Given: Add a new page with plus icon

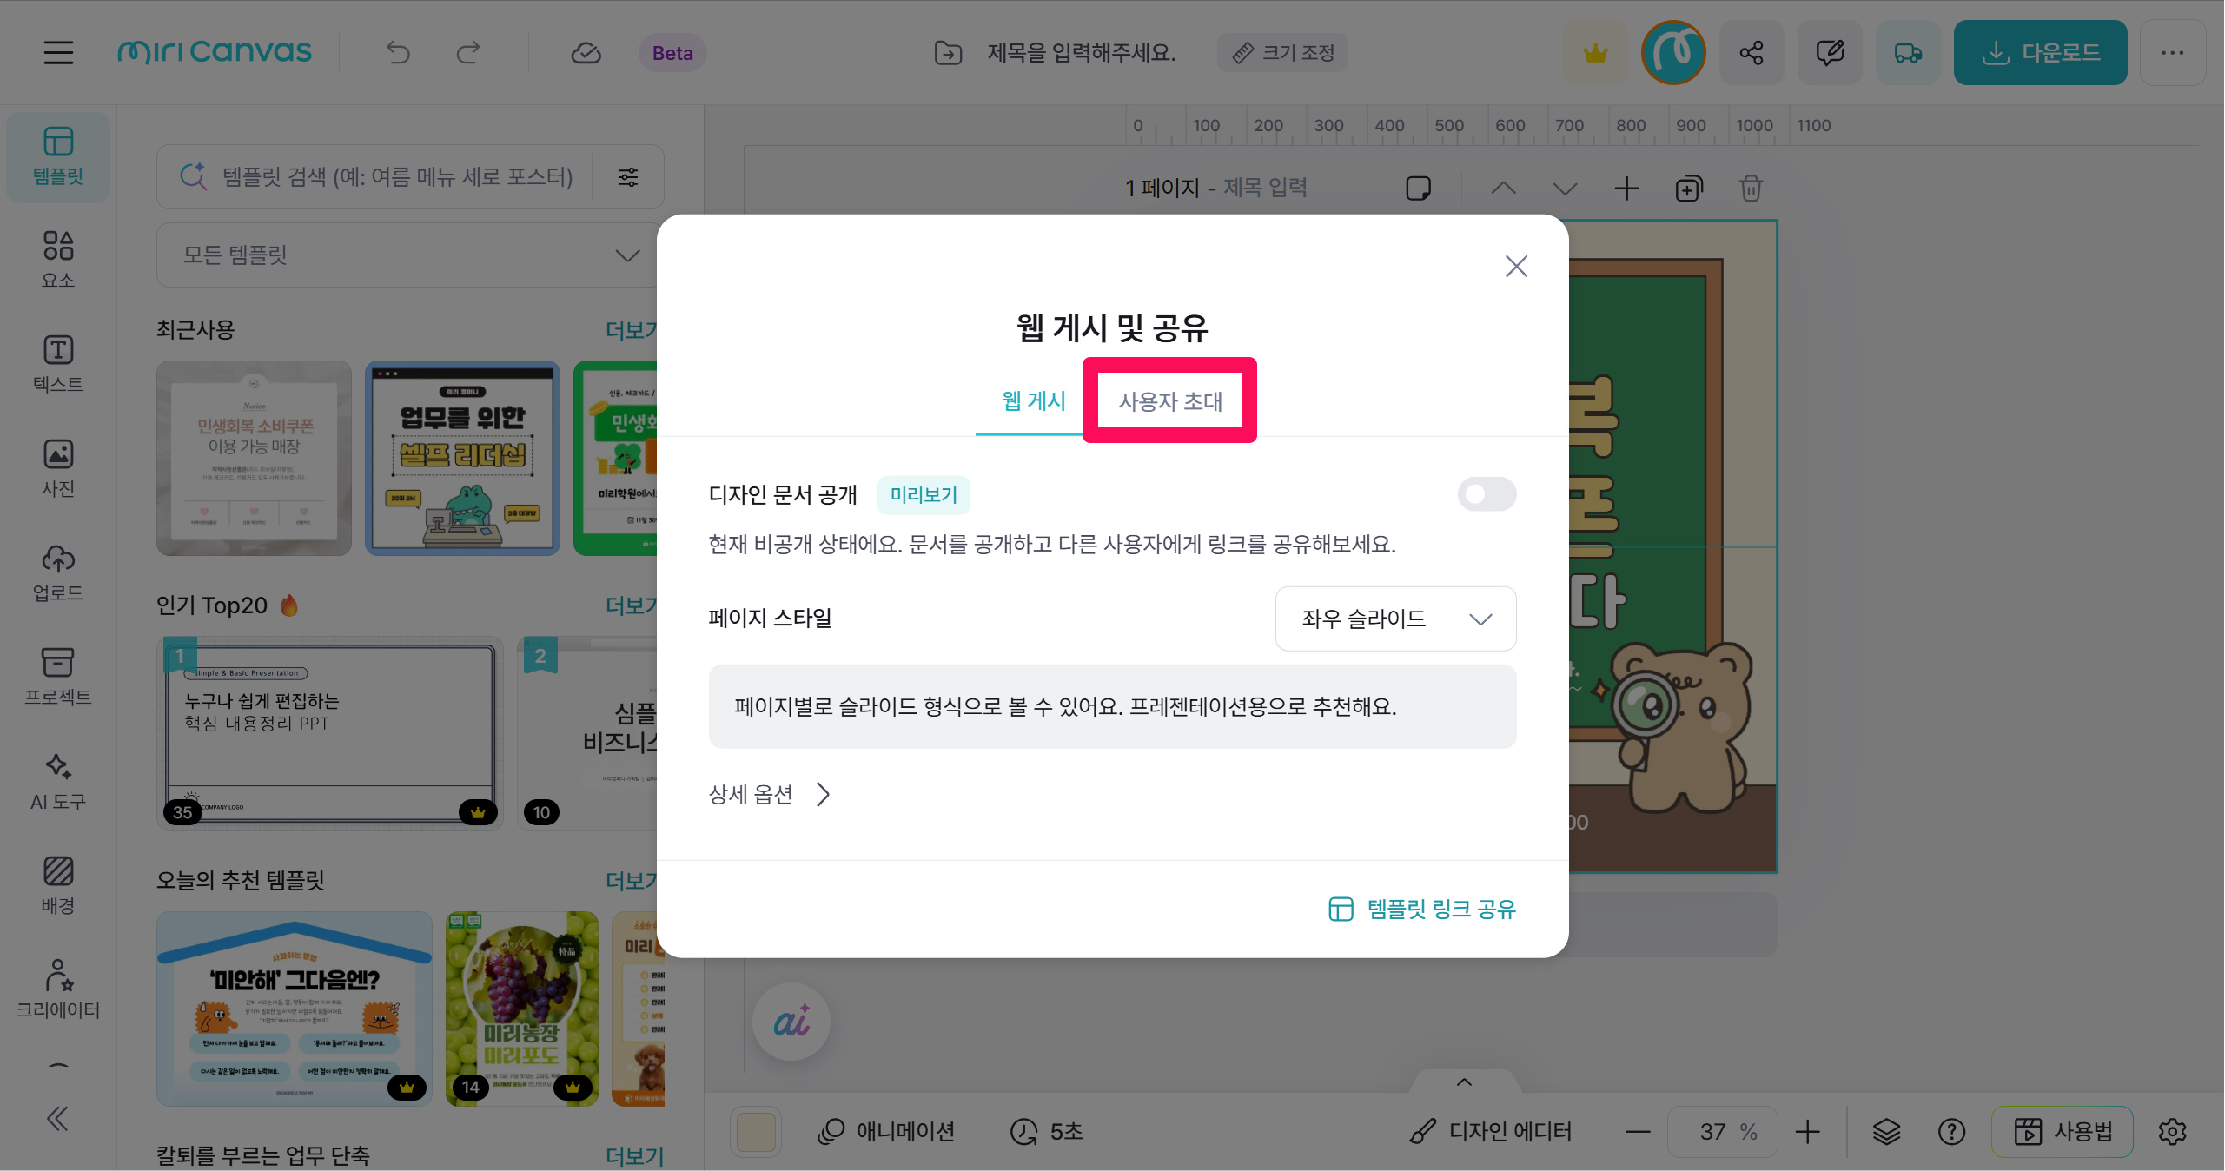Looking at the screenshot, I should tap(1626, 188).
